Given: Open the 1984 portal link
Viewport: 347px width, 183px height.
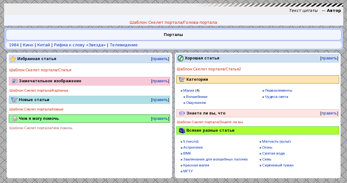Looking at the screenshot, I should pos(14,45).
